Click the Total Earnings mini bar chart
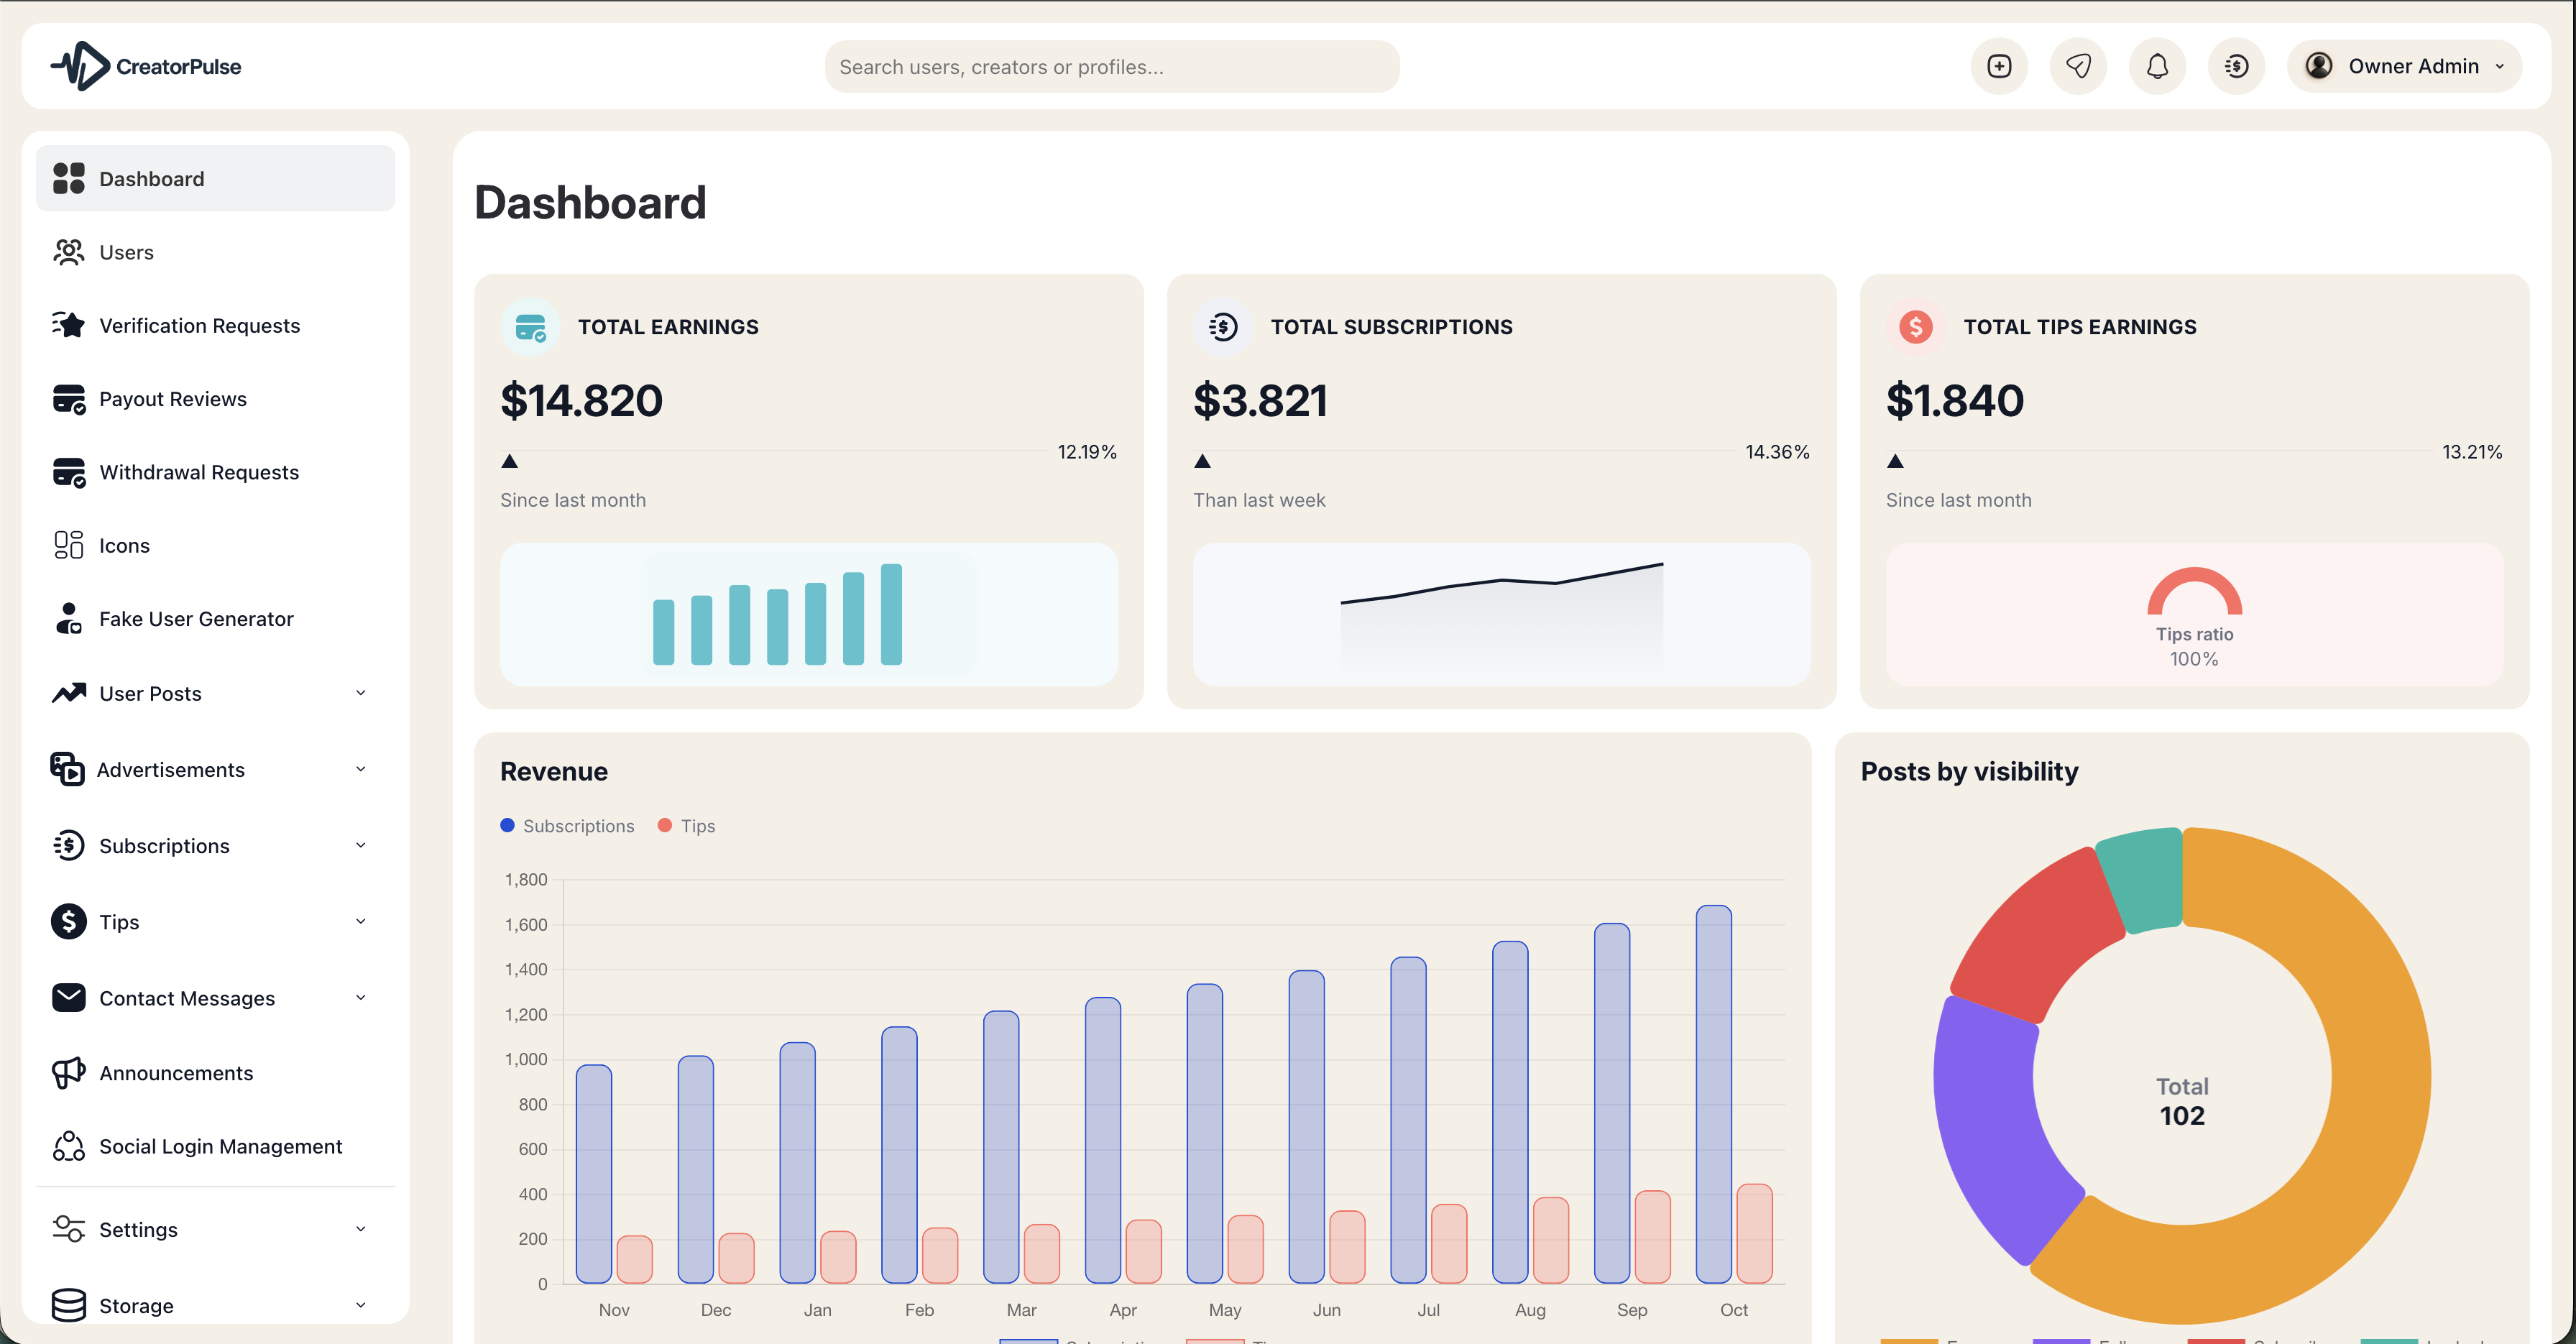The width and height of the screenshot is (2576, 1344). (777, 614)
